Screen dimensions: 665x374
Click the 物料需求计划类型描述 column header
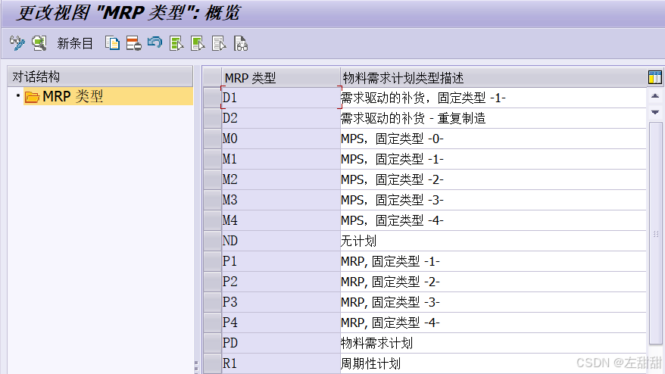pos(493,77)
